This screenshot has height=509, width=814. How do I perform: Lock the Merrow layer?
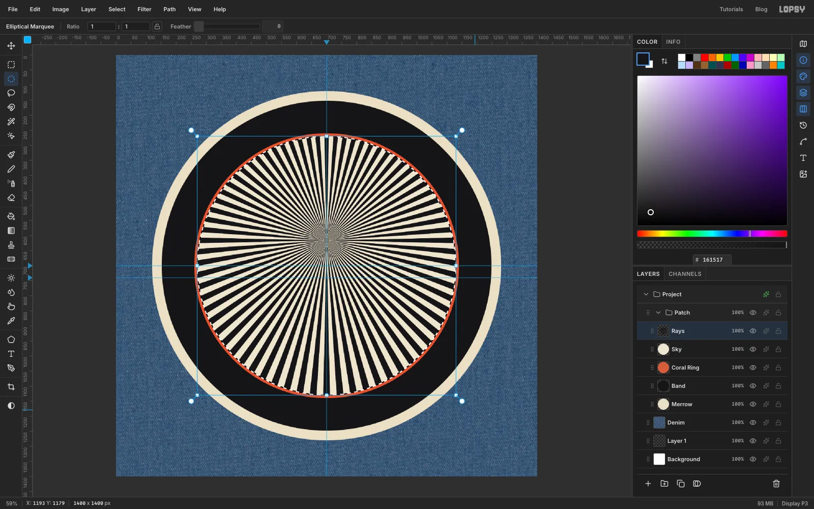778,404
